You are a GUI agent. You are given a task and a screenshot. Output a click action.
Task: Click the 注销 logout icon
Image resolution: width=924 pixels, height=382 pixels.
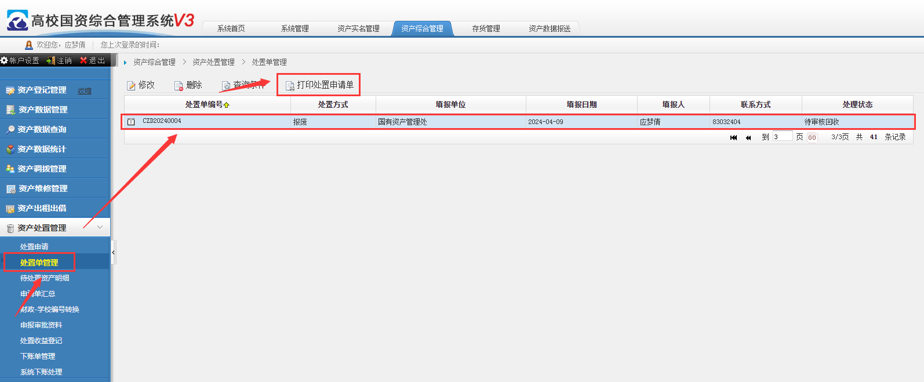point(51,60)
